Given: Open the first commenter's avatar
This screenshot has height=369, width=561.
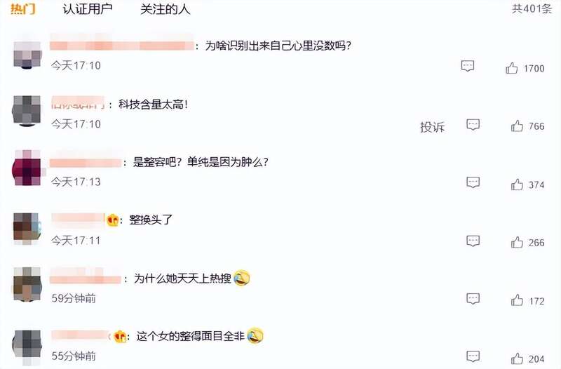Looking at the screenshot, I should coord(27,54).
